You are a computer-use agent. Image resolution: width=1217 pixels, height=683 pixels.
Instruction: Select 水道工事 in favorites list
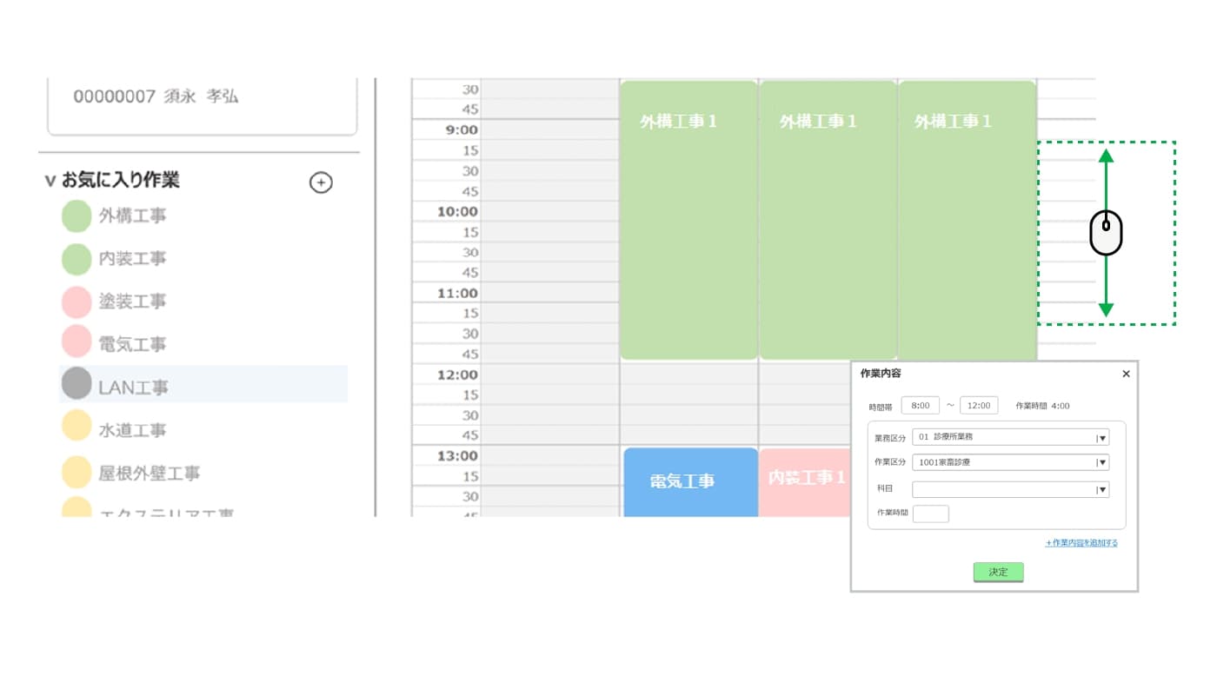tap(132, 429)
